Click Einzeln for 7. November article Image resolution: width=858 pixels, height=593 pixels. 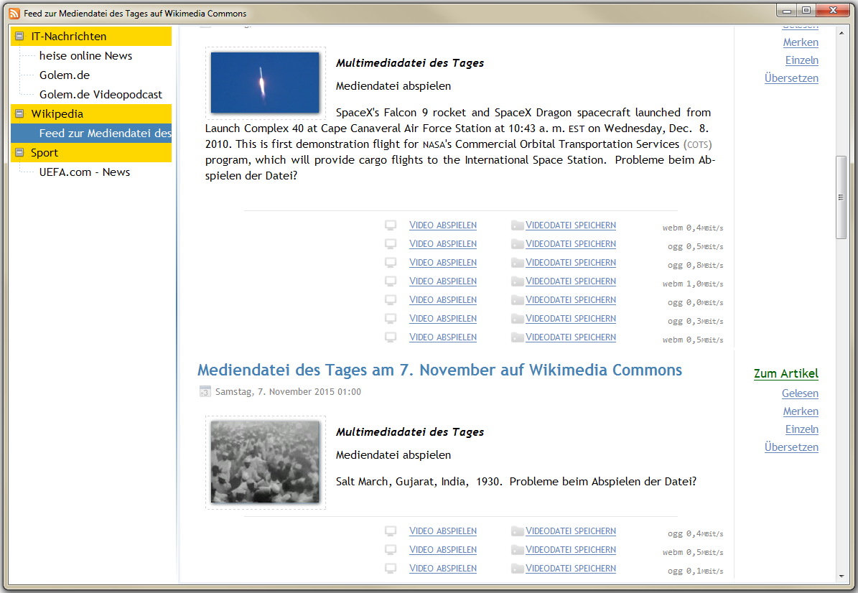click(802, 429)
